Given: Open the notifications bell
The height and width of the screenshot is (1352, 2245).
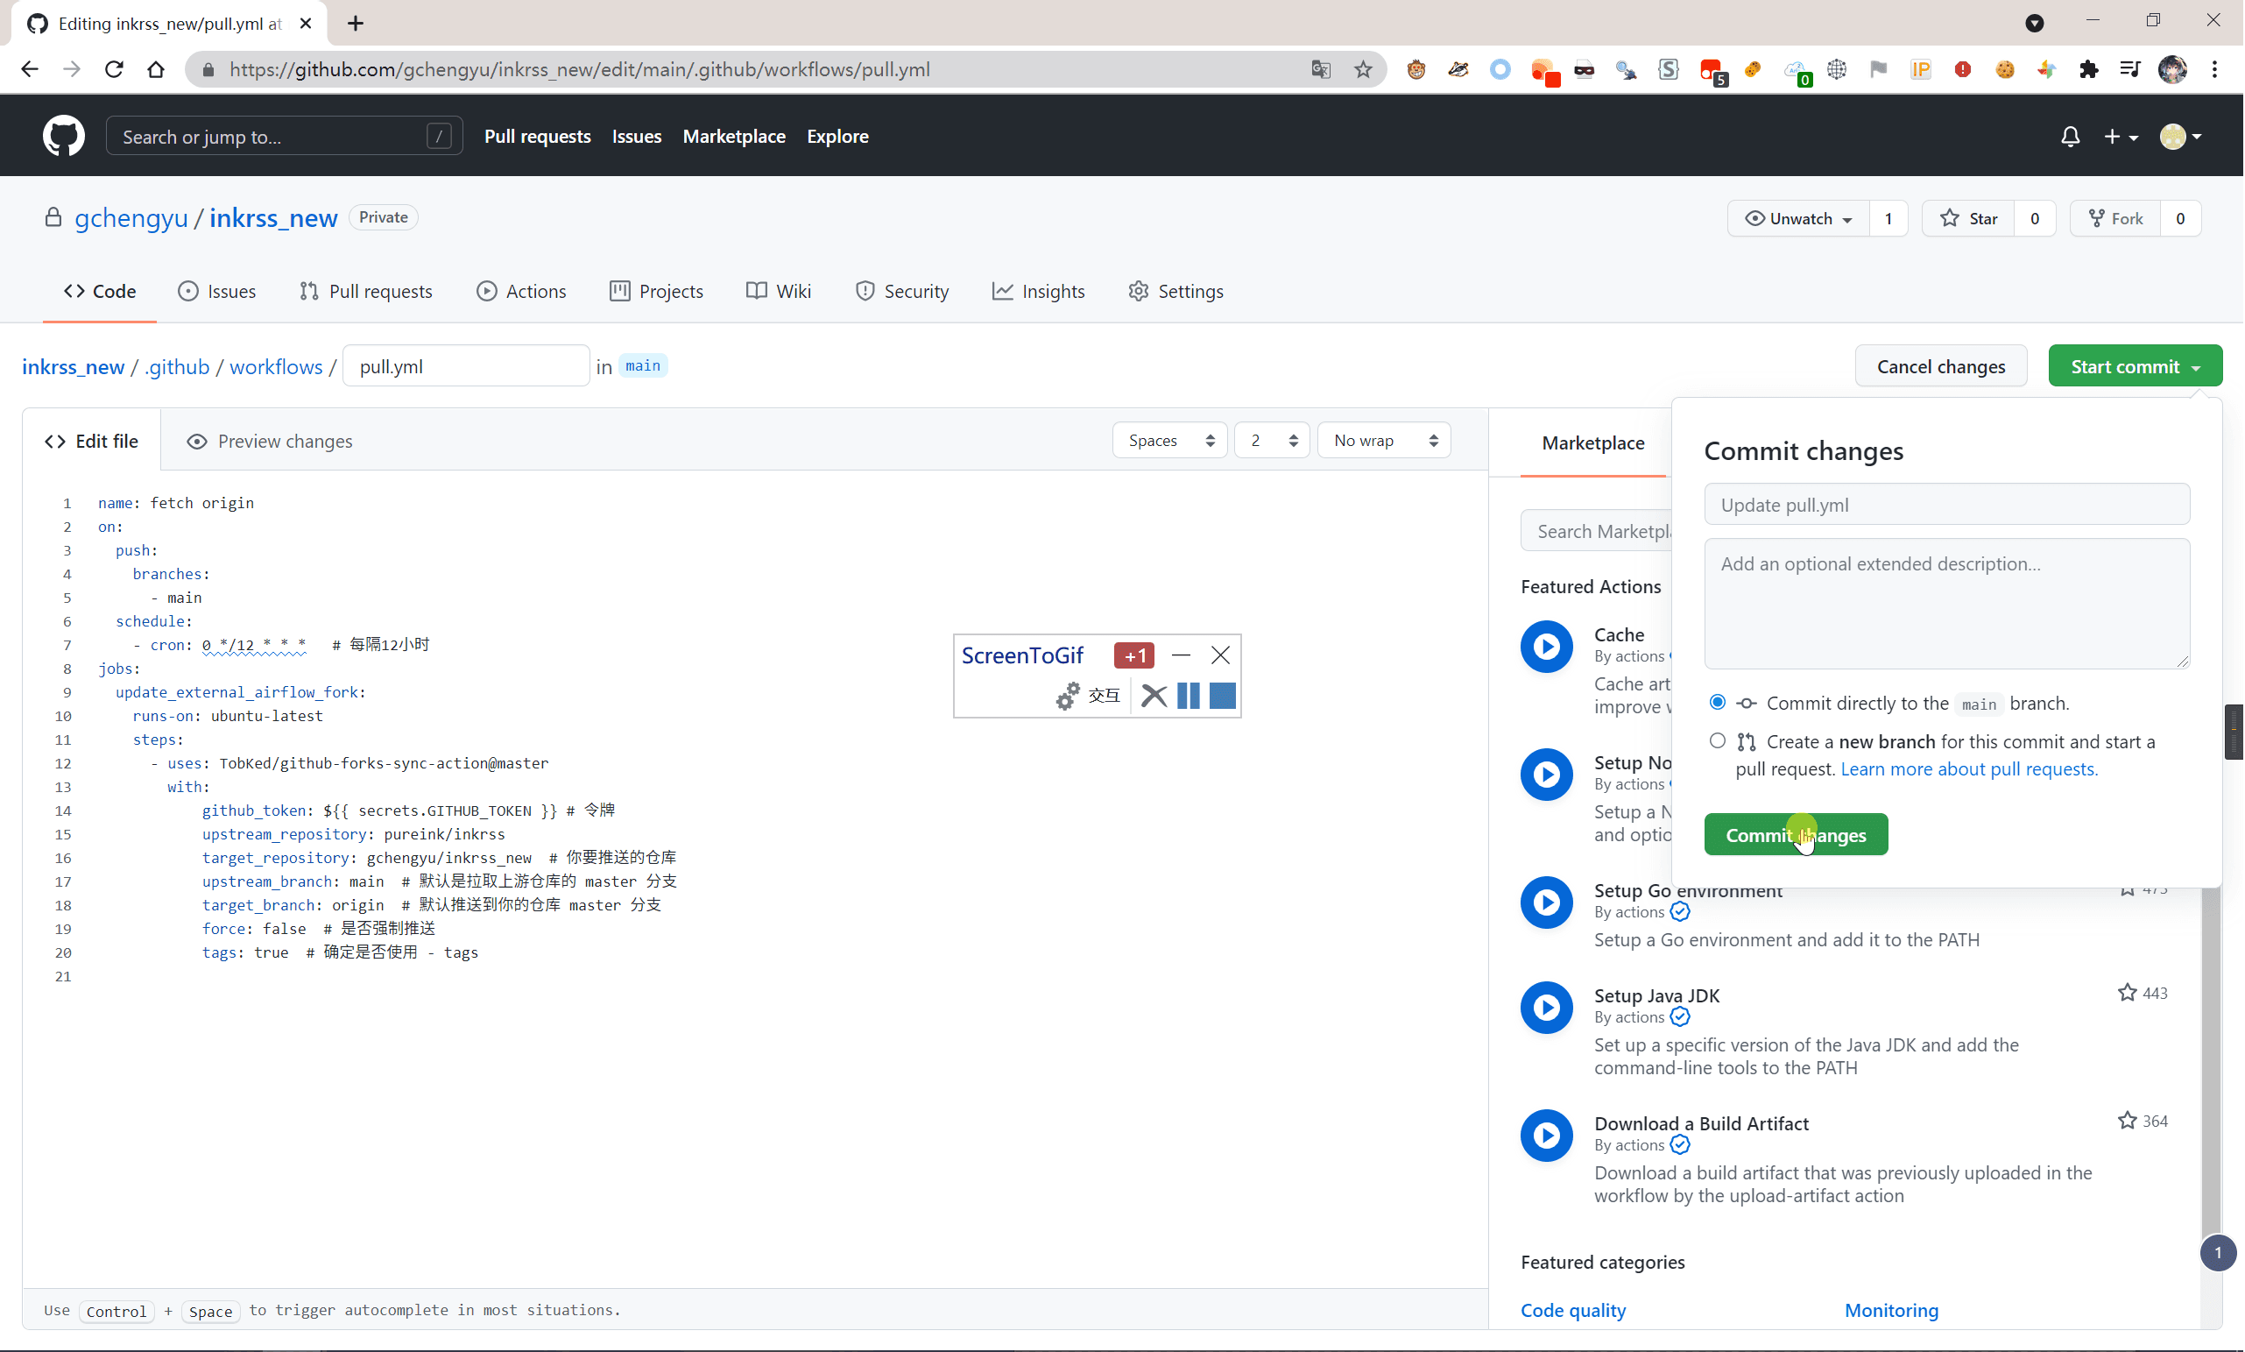Looking at the screenshot, I should (x=2070, y=137).
